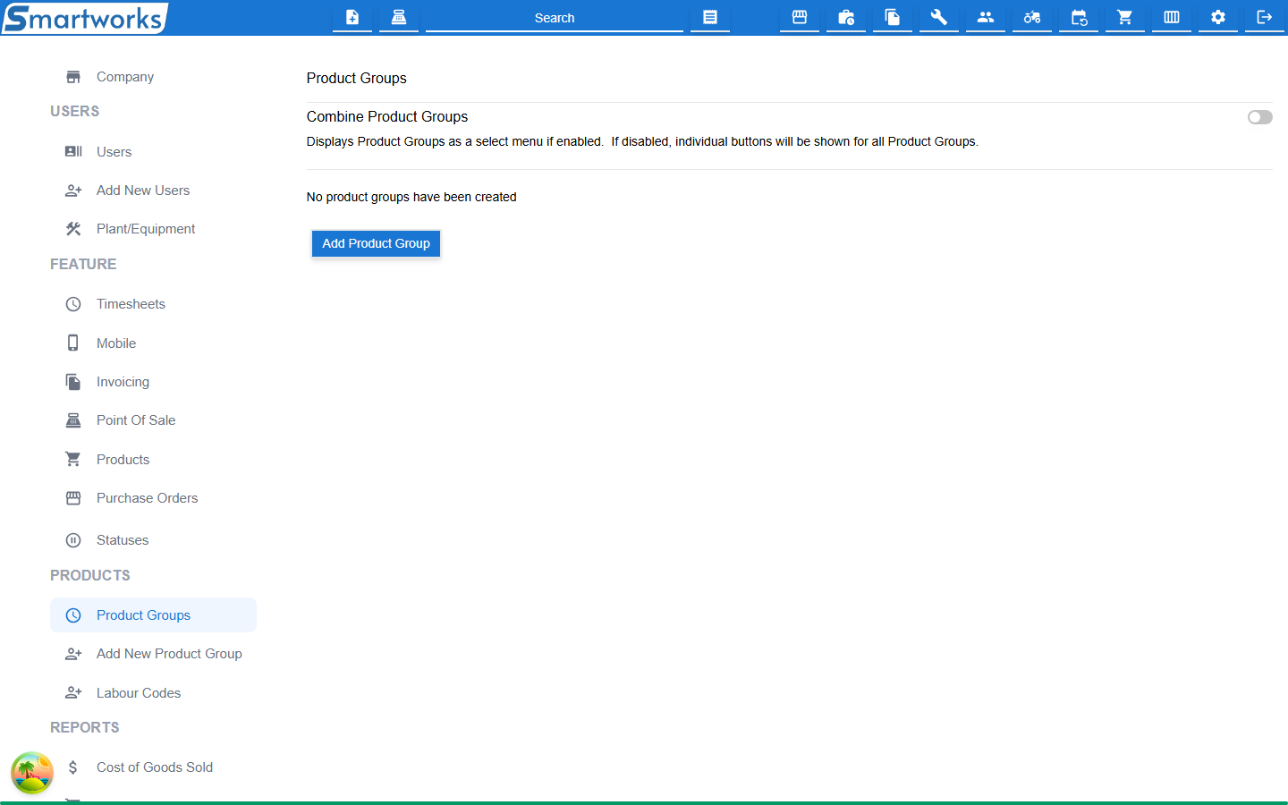Open Company in the sidebar
The width and height of the screenshot is (1288, 805).
(153, 77)
